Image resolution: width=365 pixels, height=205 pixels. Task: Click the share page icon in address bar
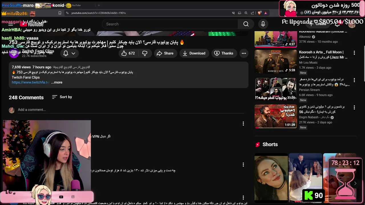[252, 13]
